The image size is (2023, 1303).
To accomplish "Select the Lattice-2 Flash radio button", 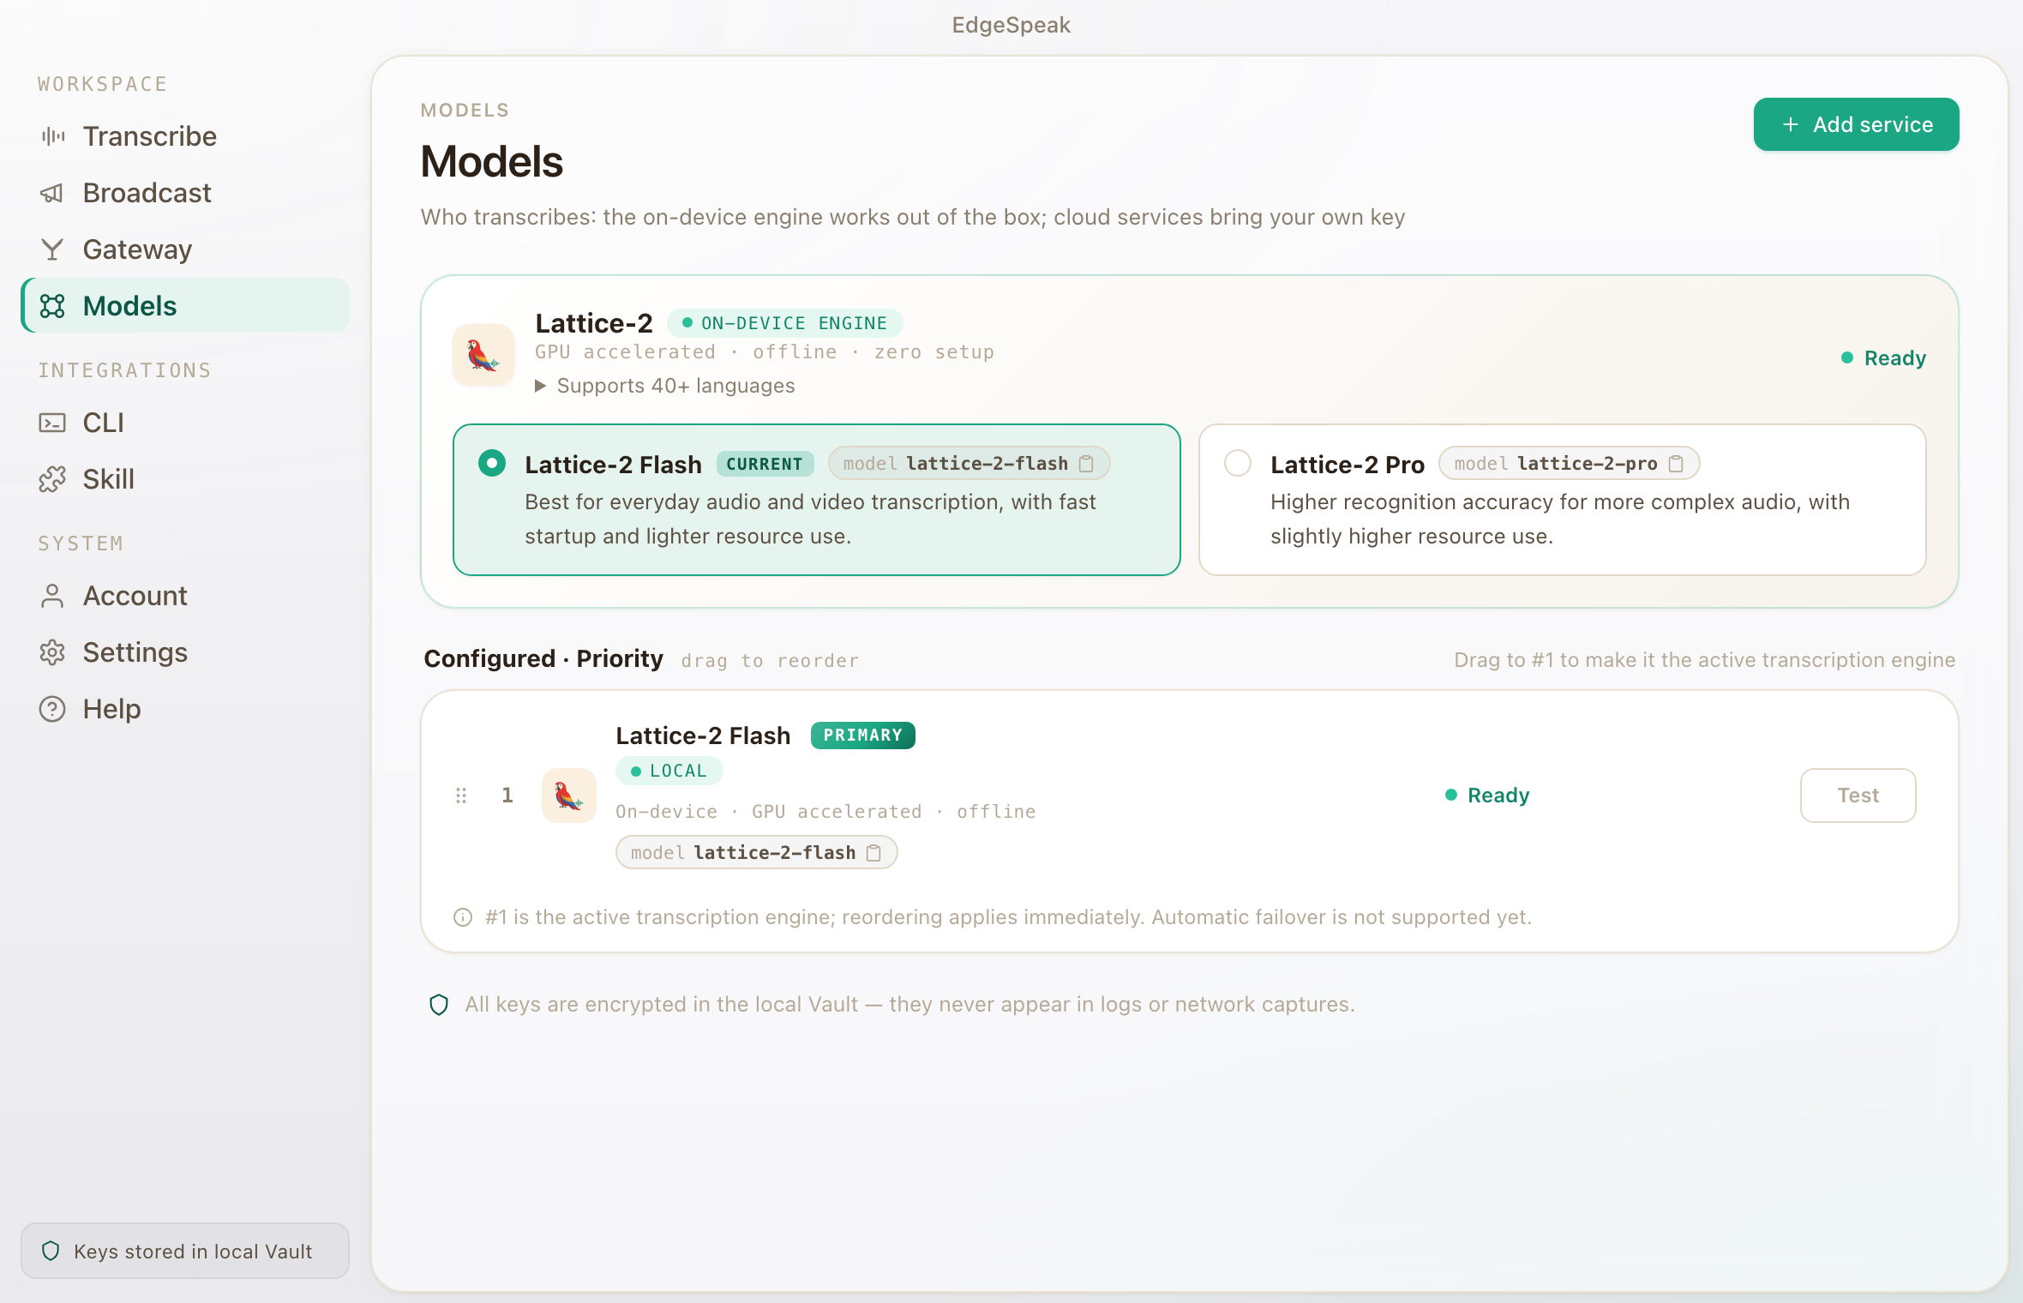I will 492,464.
